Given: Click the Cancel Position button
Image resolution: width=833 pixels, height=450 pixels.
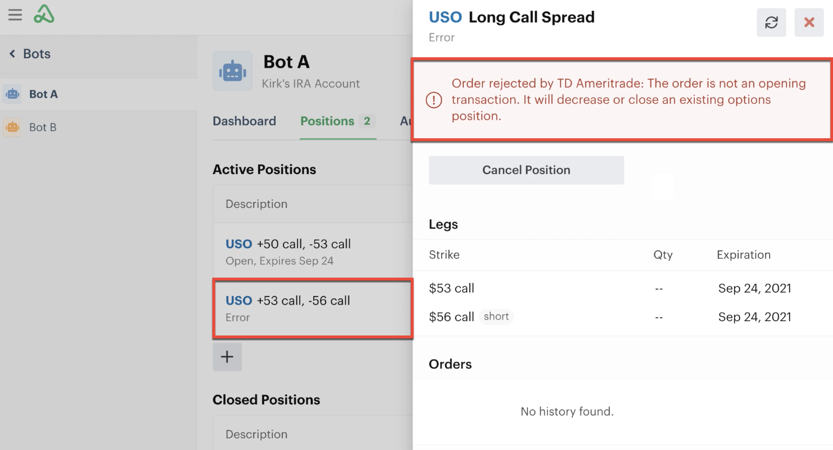Looking at the screenshot, I should point(526,170).
